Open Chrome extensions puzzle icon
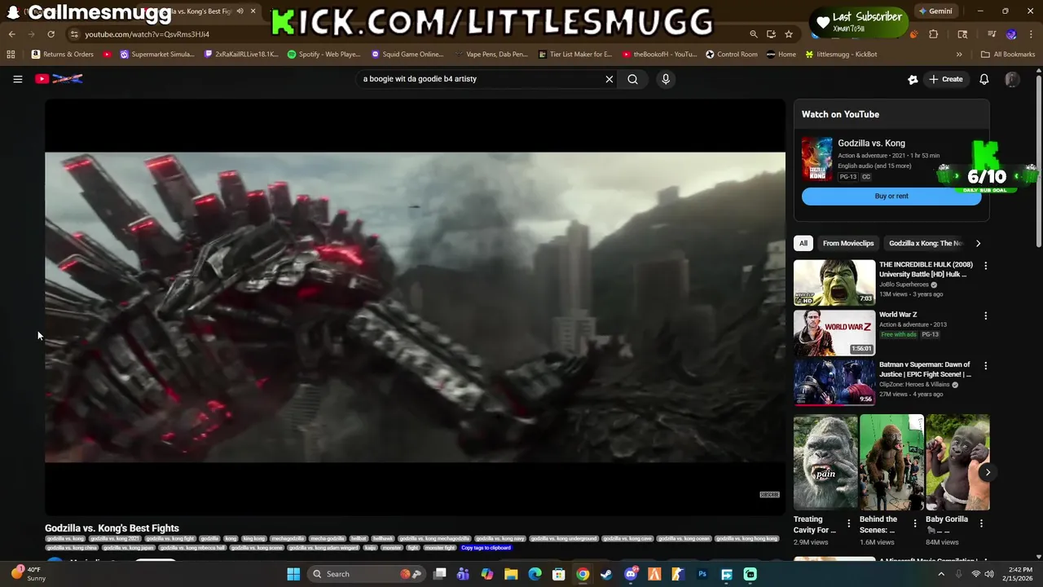The width and height of the screenshot is (1043, 587). [934, 34]
